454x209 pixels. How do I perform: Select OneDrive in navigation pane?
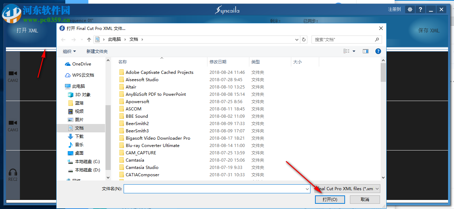(78, 64)
